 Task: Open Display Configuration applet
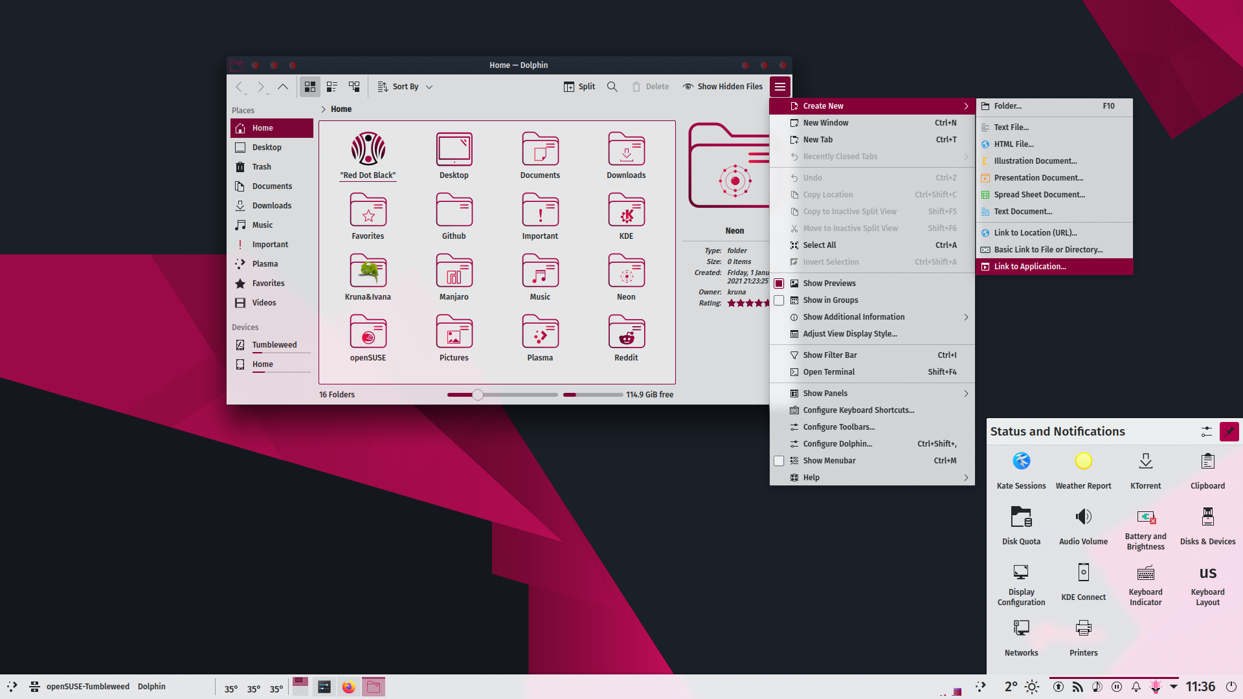coord(1022,584)
